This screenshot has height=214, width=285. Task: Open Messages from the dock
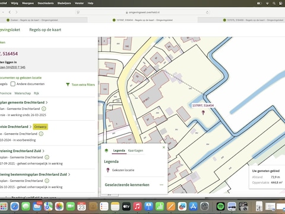tap(26, 206)
